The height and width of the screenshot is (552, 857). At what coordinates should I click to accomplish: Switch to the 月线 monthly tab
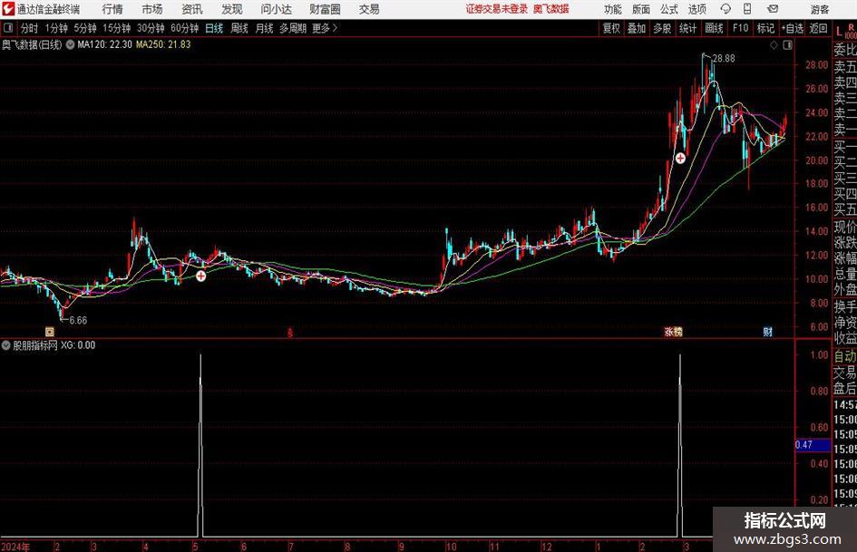coord(265,28)
